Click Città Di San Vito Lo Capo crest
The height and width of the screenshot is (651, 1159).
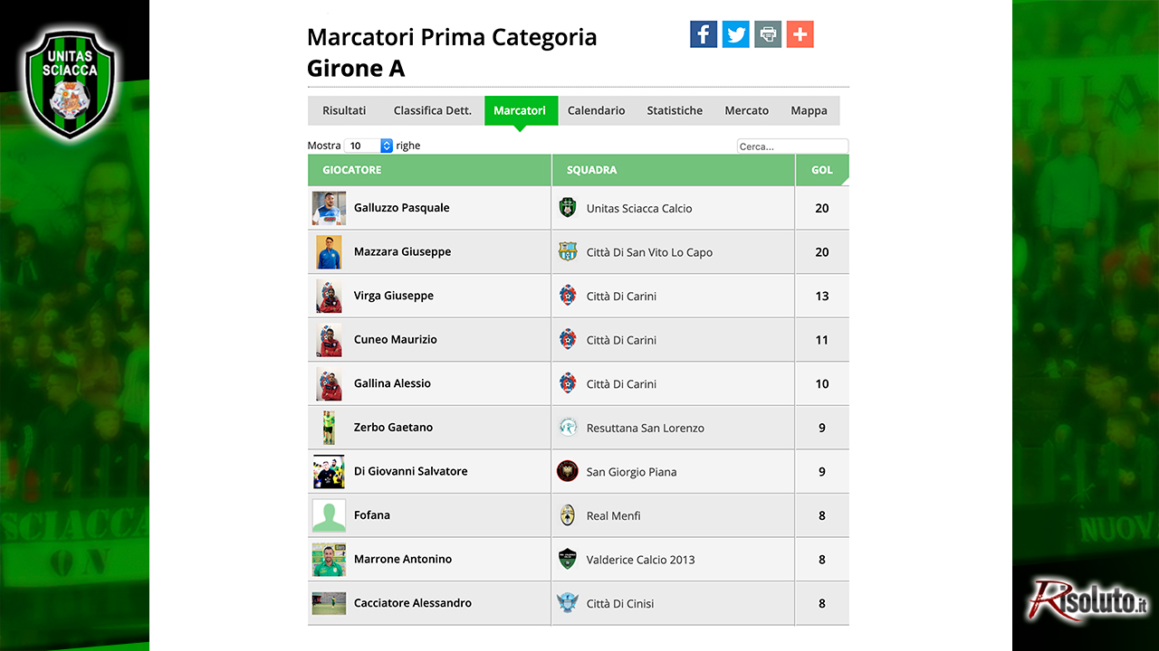tap(568, 251)
